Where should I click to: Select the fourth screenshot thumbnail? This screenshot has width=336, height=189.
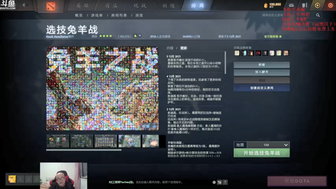click(x=130, y=141)
